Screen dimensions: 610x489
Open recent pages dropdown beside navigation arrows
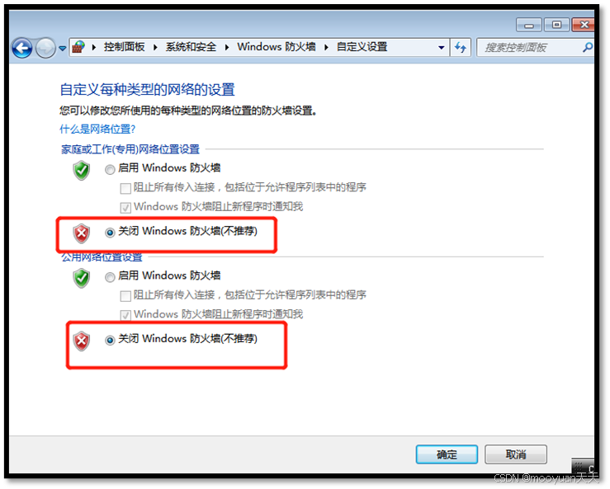(x=62, y=49)
